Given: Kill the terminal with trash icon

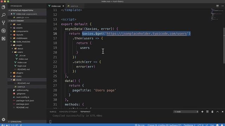Looking at the screenshot, I should (212, 112).
